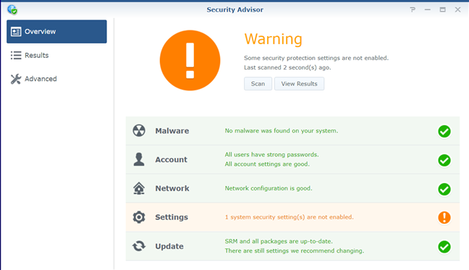Click the Update refresh arrows icon
This screenshot has width=469, height=270.
coord(139,246)
